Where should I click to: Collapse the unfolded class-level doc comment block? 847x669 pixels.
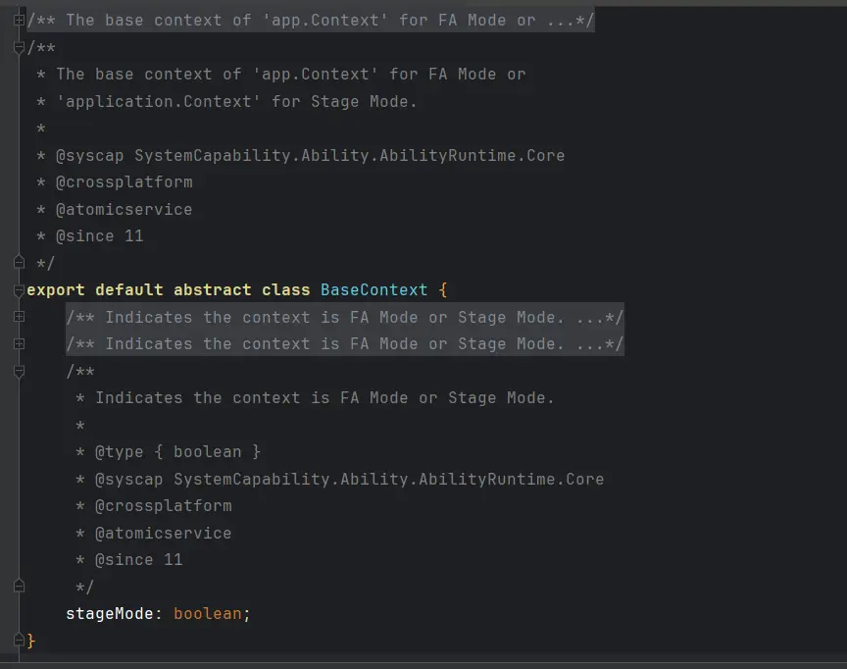[x=19, y=47]
